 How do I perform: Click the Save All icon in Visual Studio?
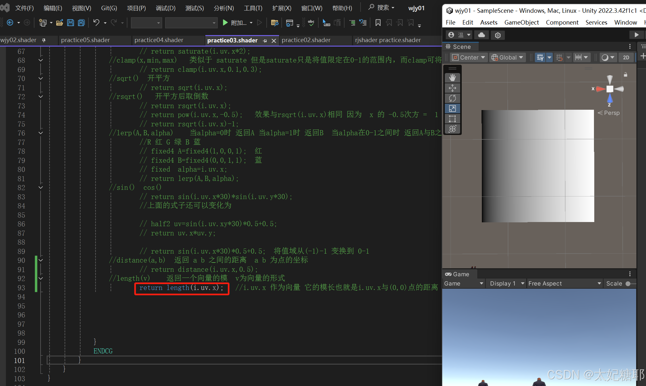(81, 23)
